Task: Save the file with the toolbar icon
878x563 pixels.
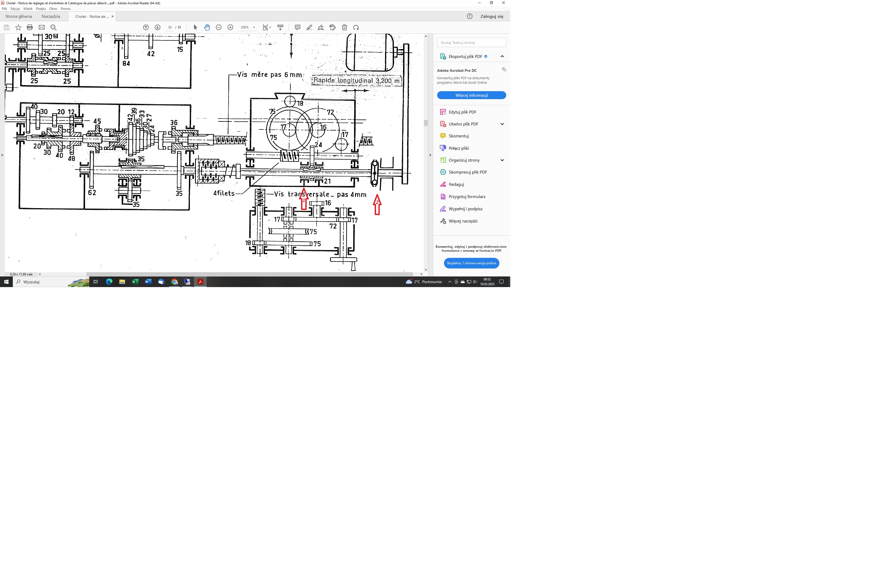Action: coord(7,27)
